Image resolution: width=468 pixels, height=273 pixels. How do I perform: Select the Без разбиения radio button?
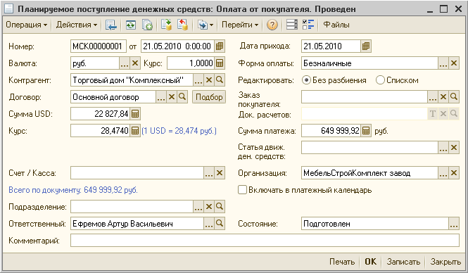pyautogui.click(x=306, y=80)
